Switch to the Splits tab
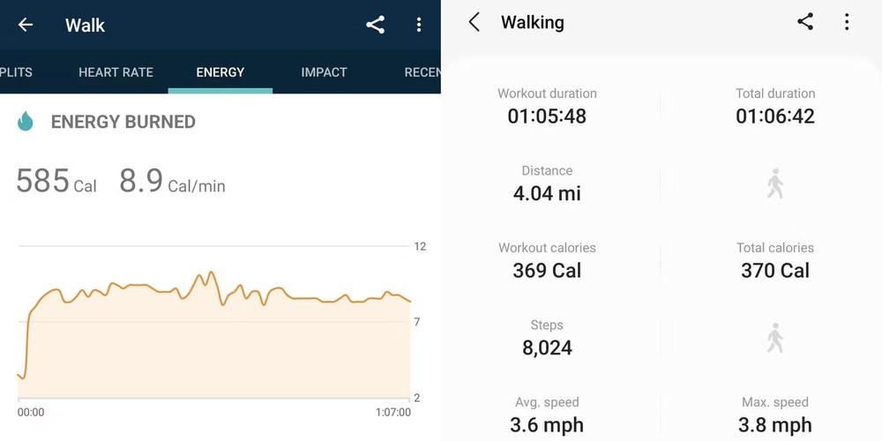The height and width of the screenshot is (441, 882). (16, 72)
